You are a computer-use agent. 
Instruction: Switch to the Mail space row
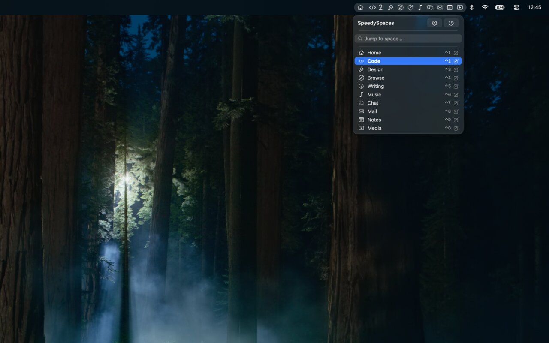(x=408, y=111)
